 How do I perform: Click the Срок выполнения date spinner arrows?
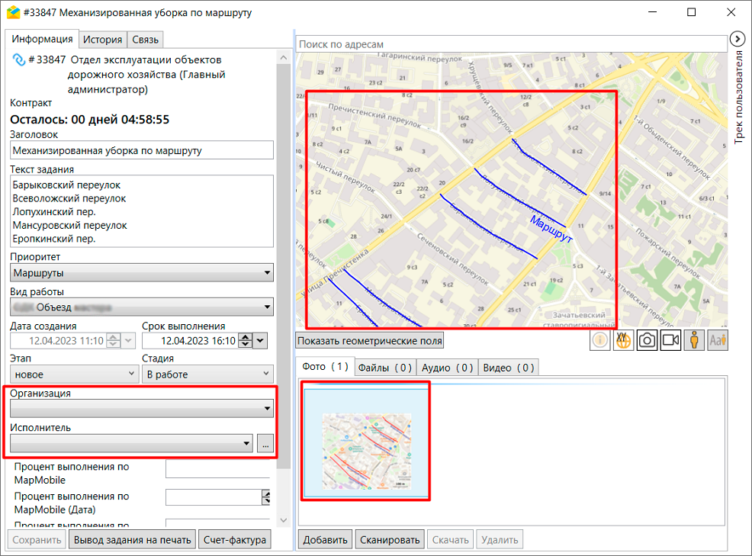246,341
